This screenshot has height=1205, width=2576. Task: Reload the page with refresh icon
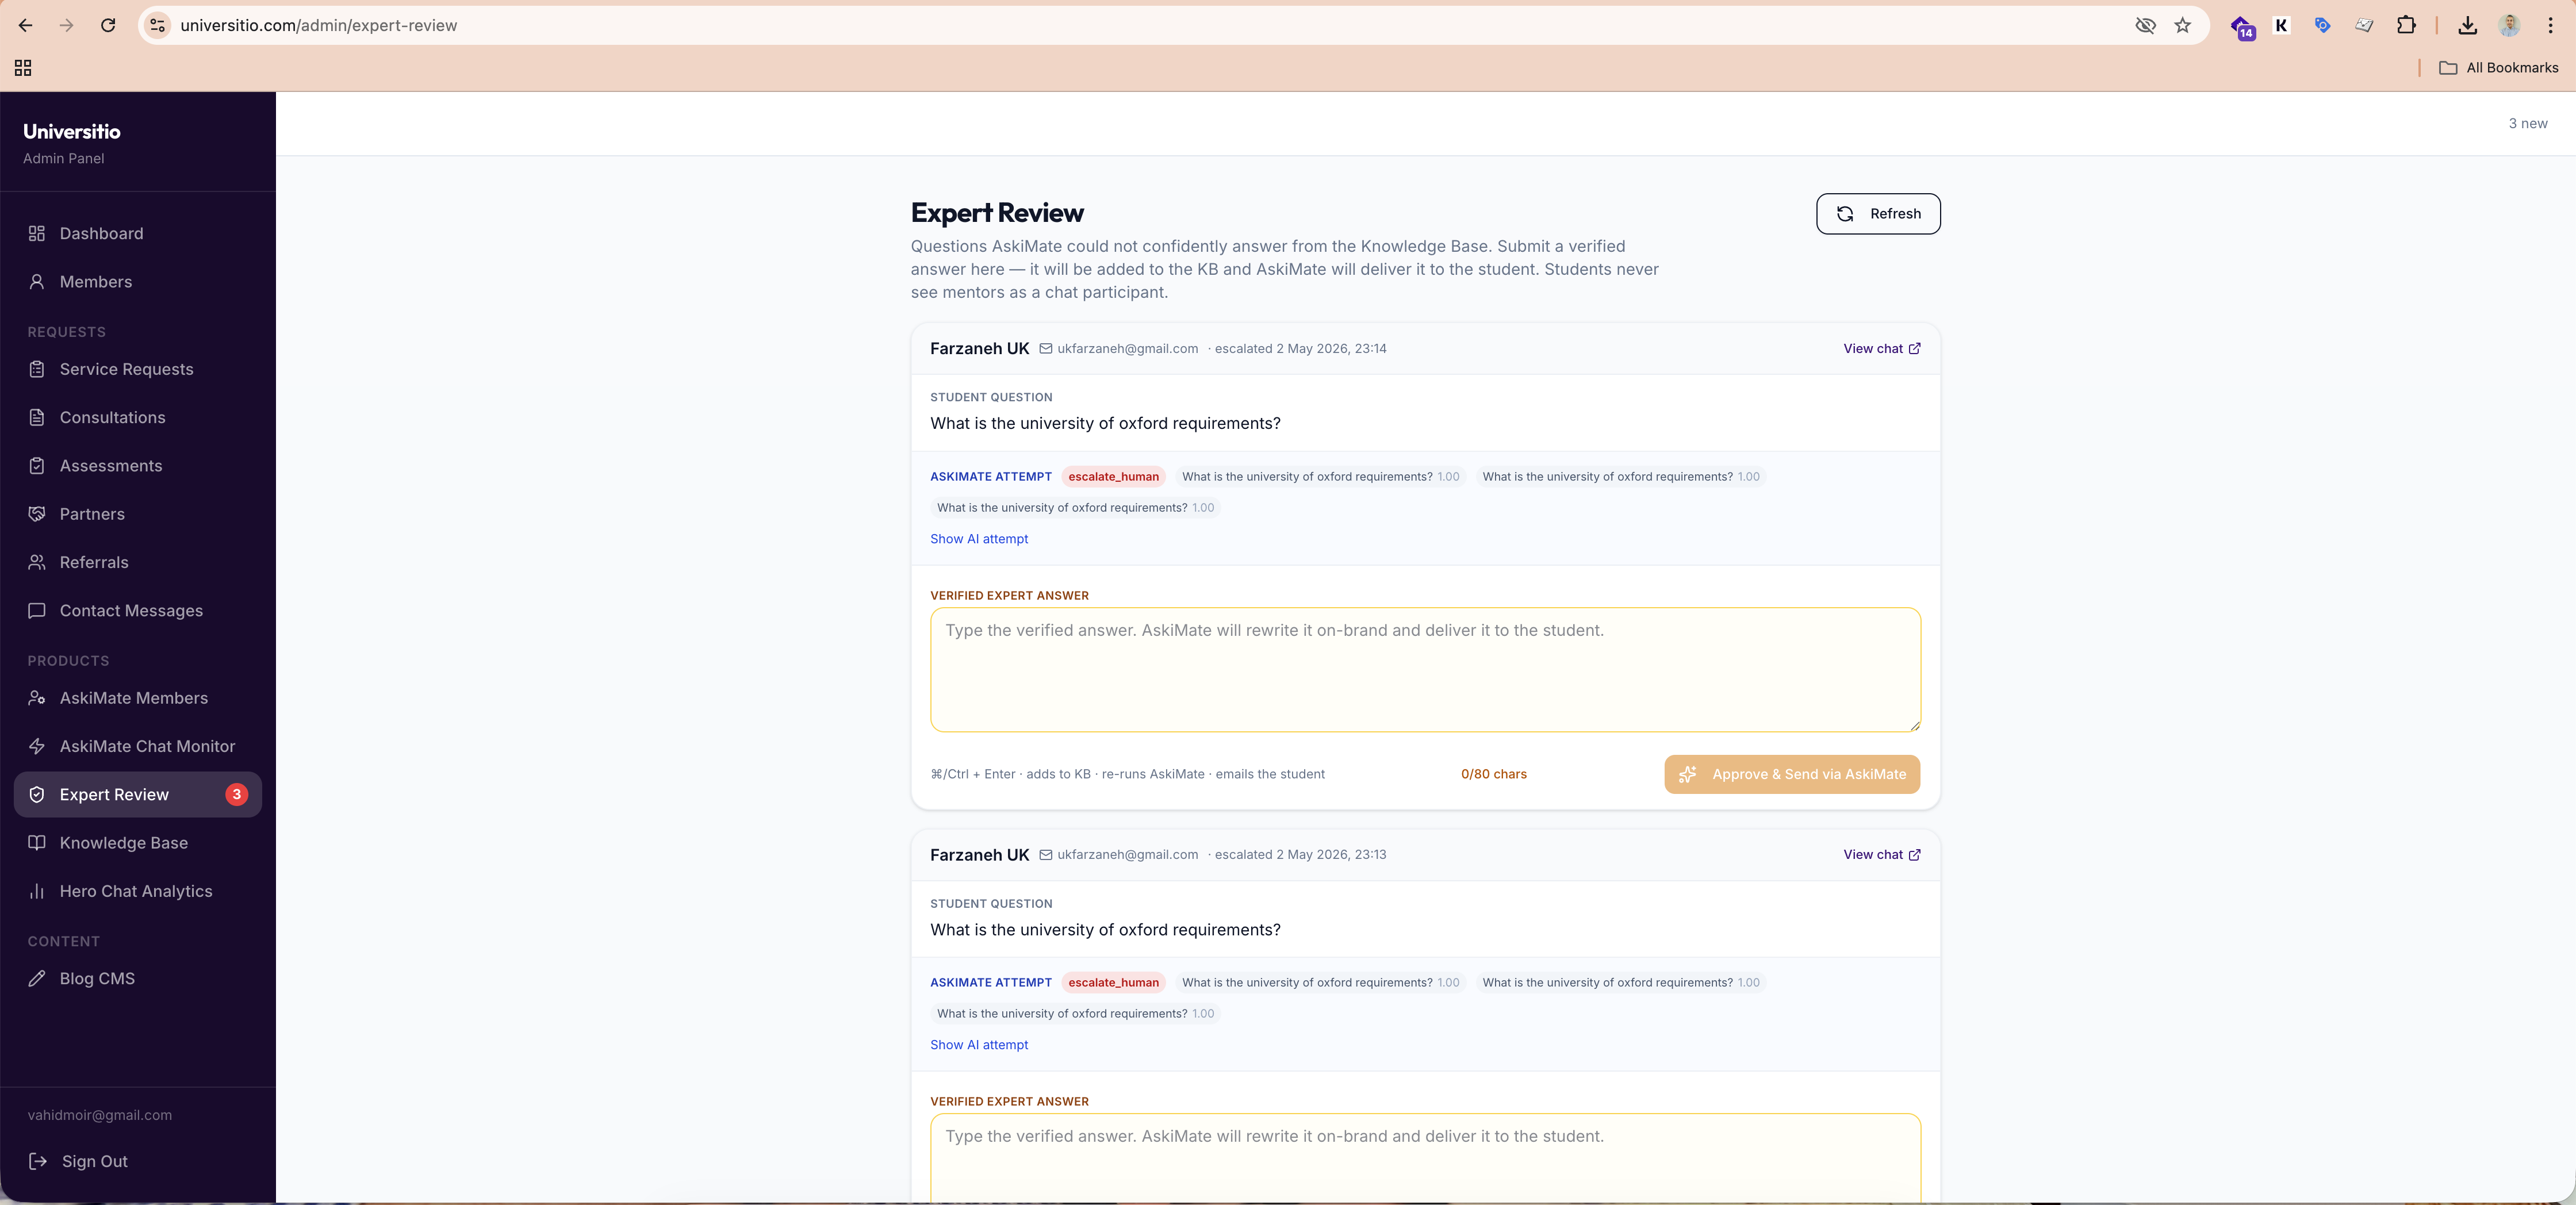coord(108,25)
